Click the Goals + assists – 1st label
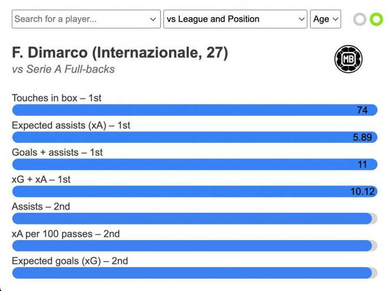The width and height of the screenshot is (389, 291). [x=57, y=152]
